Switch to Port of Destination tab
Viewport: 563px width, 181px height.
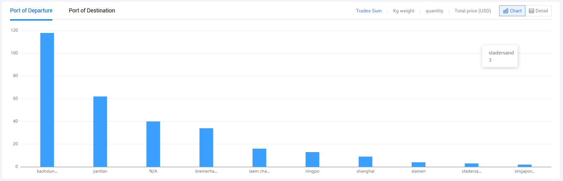click(92, 11)
